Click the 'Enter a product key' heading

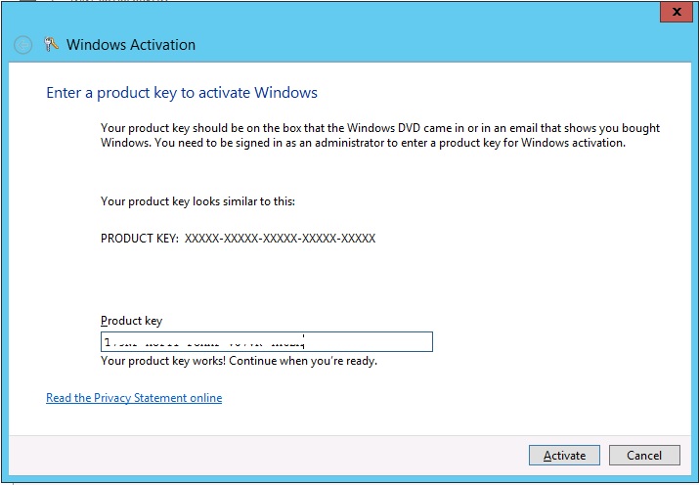[182, 93]
